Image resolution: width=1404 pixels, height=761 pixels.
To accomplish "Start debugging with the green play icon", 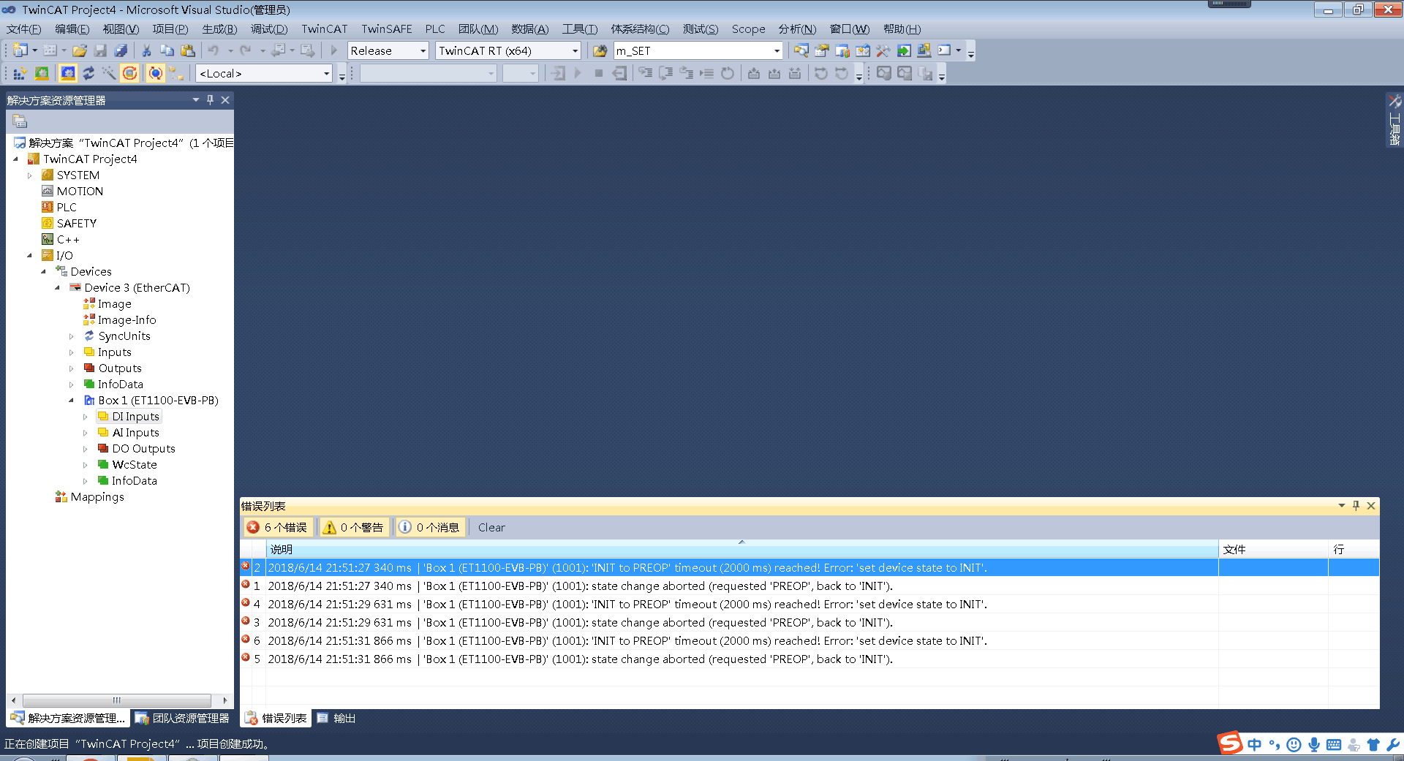I will tap(334, 50).
